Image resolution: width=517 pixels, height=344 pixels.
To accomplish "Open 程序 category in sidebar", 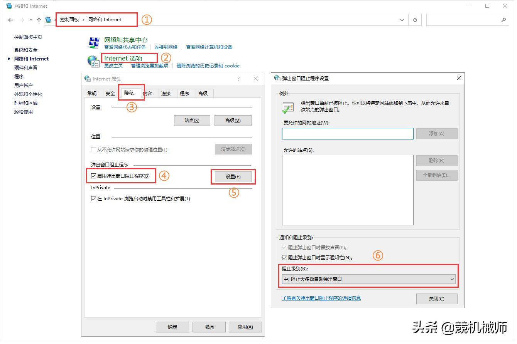I will pos(19,76).
